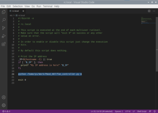Click the printf 'My IP address' line

click(x=45, y=65)
